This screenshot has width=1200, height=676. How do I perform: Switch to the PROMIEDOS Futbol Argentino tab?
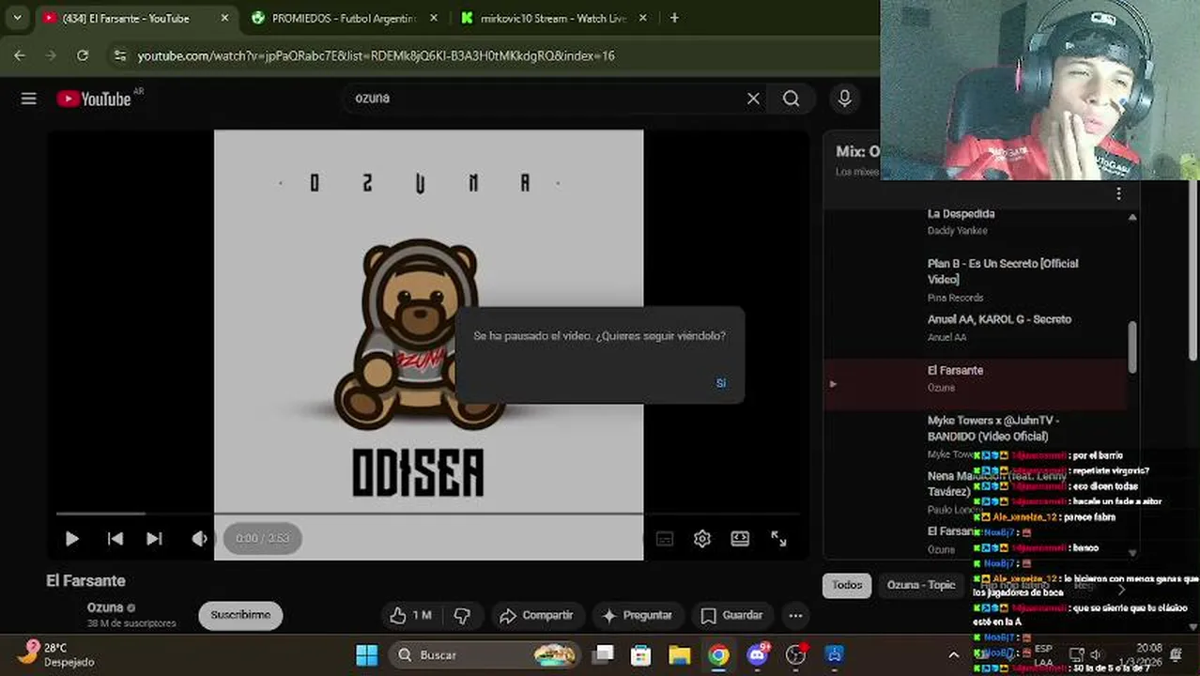(x=344, y=18)
